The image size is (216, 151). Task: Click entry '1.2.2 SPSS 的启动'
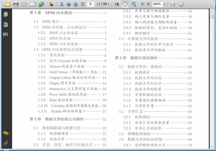tap(54, 38)
